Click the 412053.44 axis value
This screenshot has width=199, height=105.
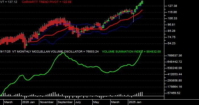click(175, 74)
